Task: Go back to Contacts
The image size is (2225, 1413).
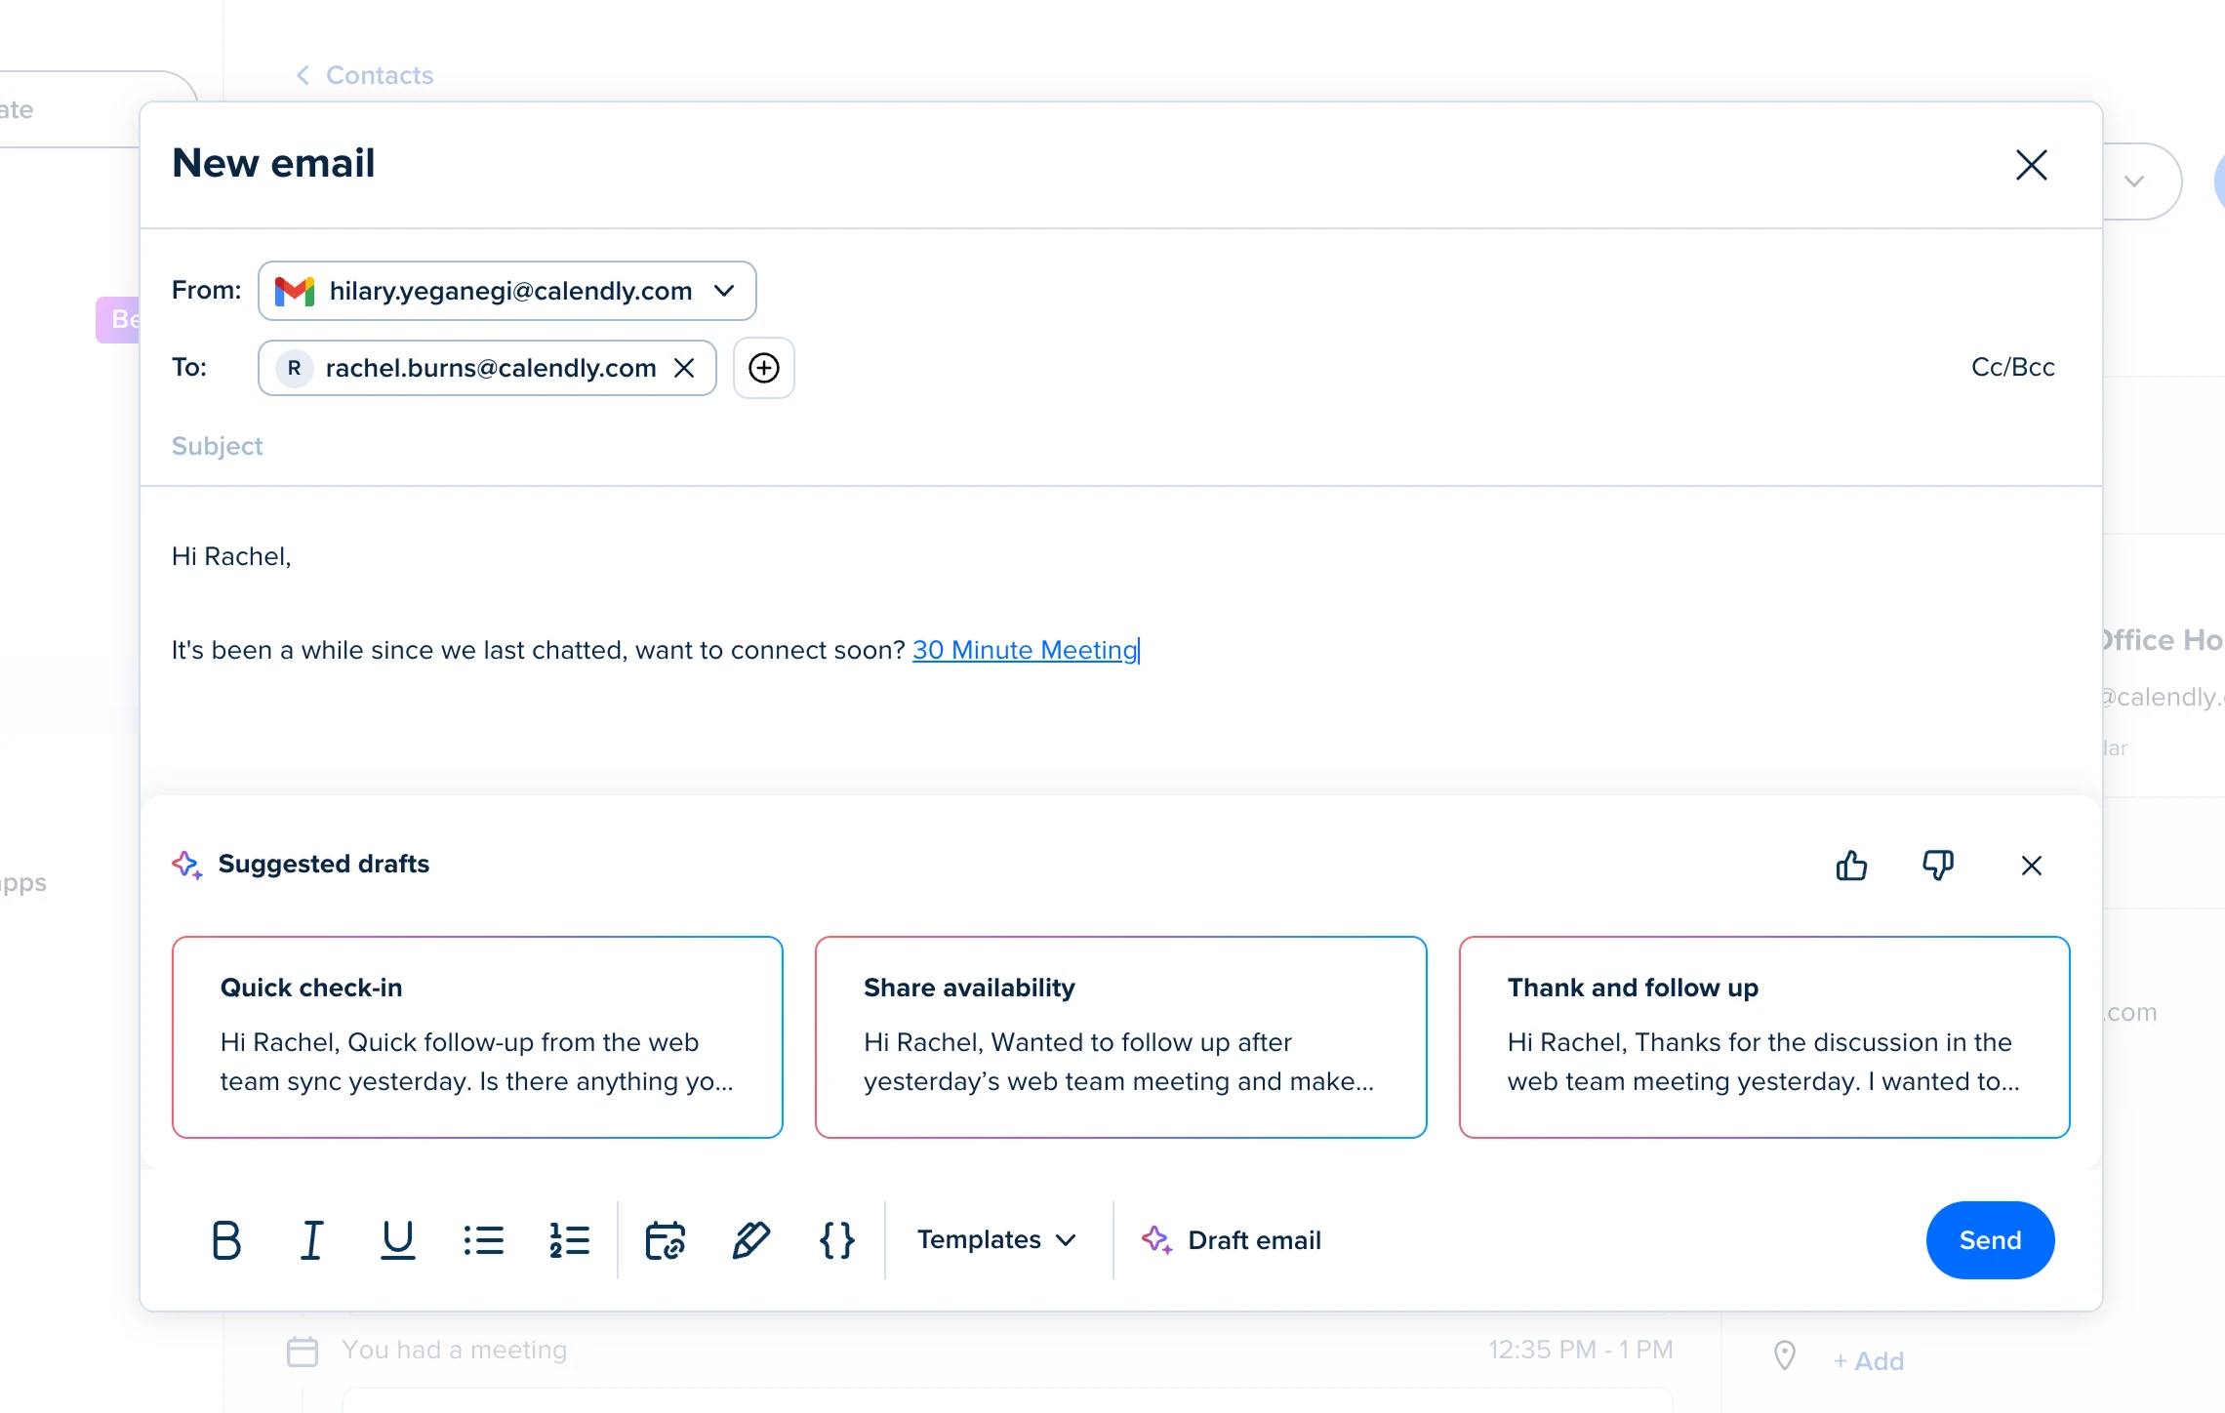Action: click(363, 75)
